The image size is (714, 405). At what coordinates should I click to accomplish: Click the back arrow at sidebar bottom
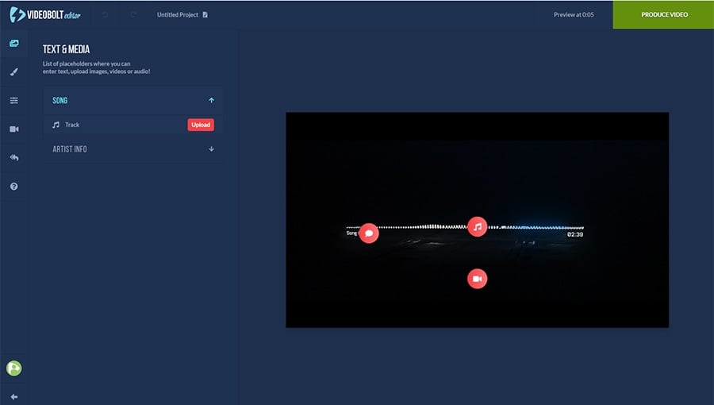(14, 396)
